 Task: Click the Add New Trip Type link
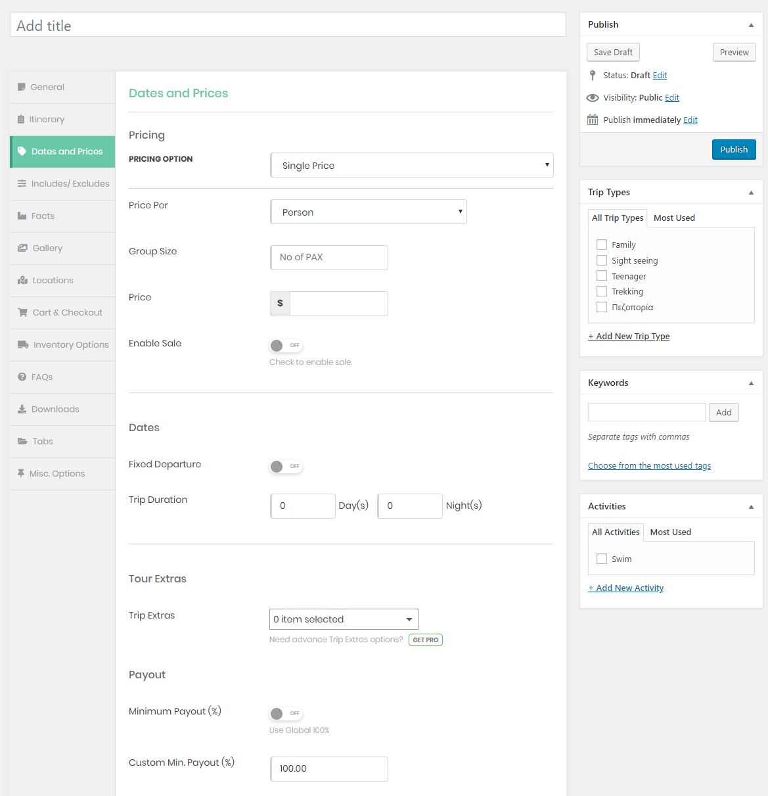629,336
